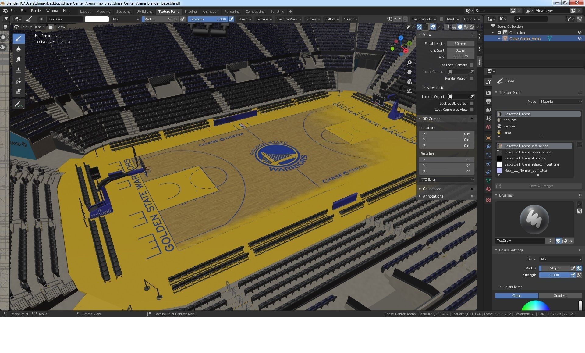Enable the Use Local Camera checkbox
The height and width of the screenshot is (353, 585).
click(x=472, y=65)
